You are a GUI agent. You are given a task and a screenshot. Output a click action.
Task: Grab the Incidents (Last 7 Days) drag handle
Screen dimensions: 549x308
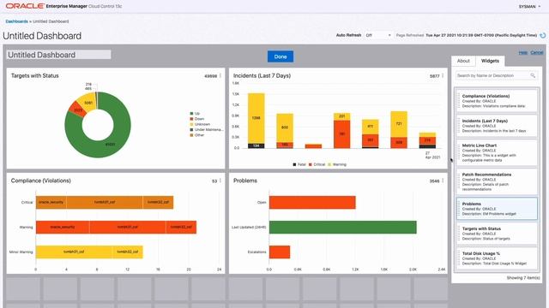[459, 126]
